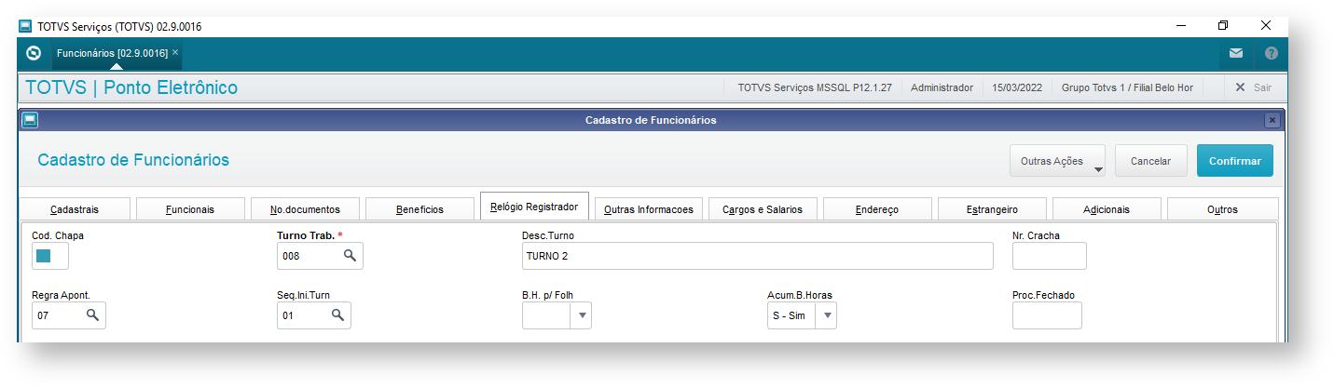1334x388 pixels.
Task: Click the TOTVS home logo icon
Action: pos(34,53)
